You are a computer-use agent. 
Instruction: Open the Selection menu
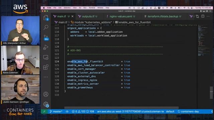pos(67,8)
